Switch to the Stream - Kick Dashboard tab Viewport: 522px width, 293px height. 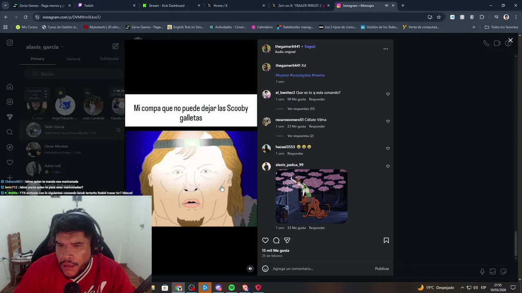tap(171, 6)
